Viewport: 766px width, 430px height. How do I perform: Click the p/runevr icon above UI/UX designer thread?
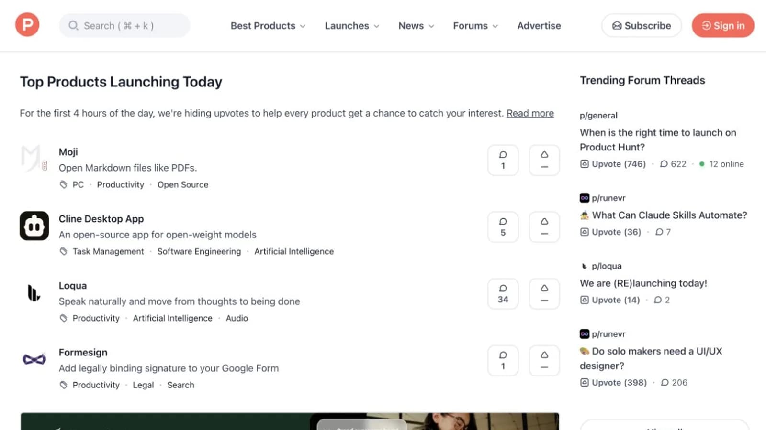coord(584,334)
